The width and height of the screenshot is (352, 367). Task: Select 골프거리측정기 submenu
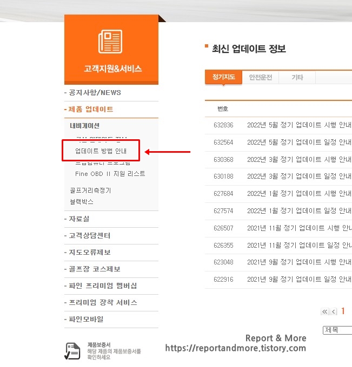[90, 191]
